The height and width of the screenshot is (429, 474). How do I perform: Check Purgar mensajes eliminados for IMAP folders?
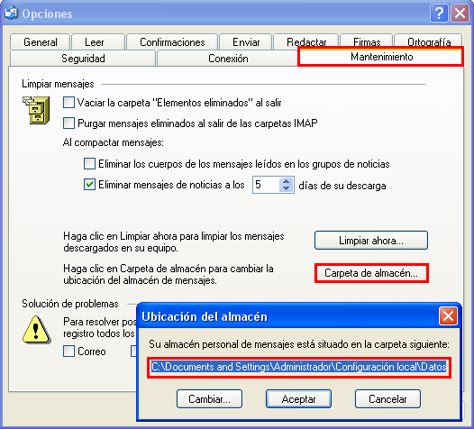68,123
